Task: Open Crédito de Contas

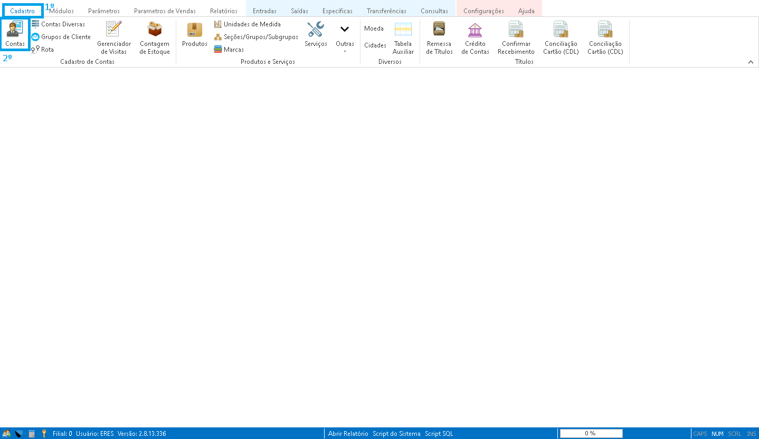Action: coord(475,37)
